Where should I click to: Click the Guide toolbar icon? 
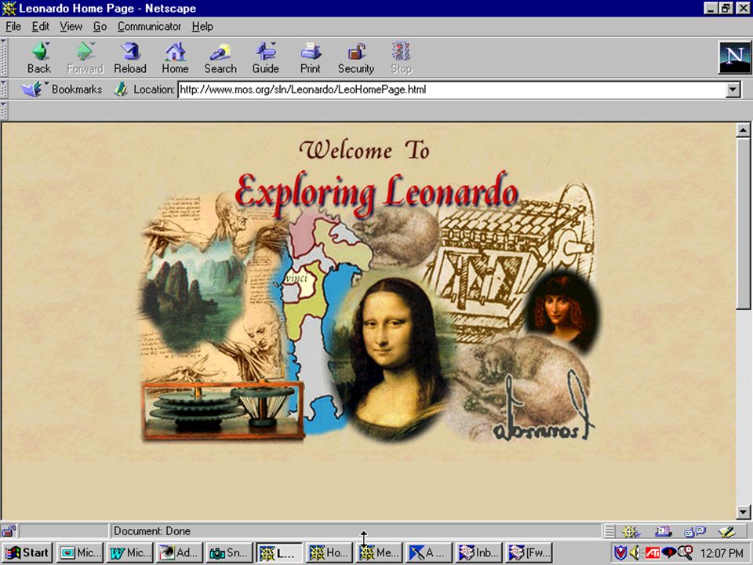pos(266,51)
